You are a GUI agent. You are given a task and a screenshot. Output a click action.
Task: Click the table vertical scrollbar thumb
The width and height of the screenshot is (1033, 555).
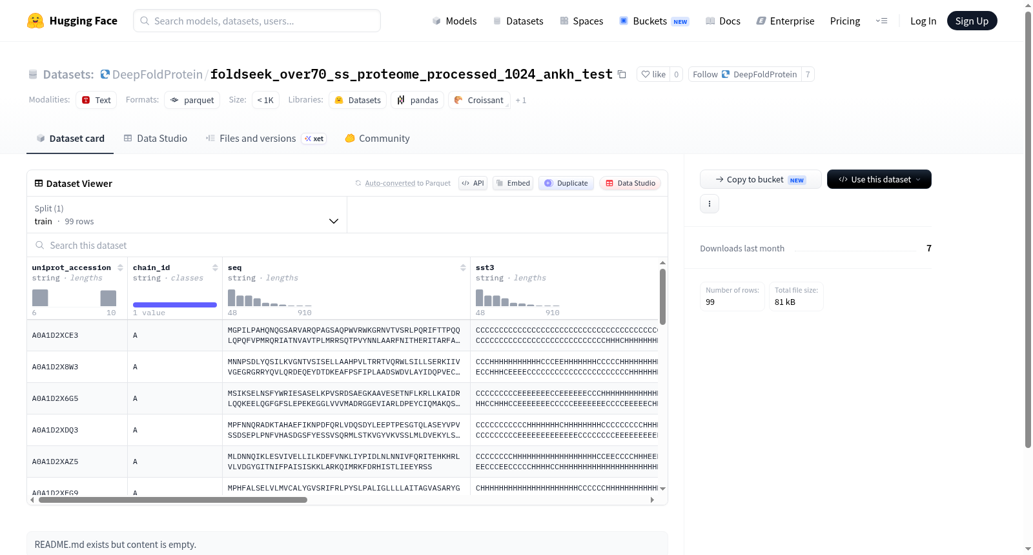point(662,297)
